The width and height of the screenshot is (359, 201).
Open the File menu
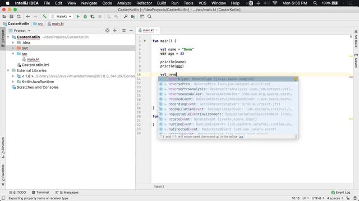click(x=47, y=3)
